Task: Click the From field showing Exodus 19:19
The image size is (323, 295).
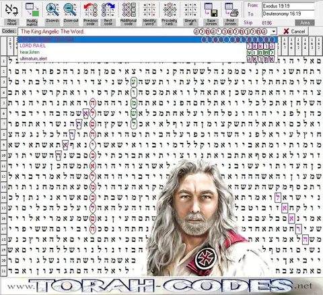Action: point(288,6)
